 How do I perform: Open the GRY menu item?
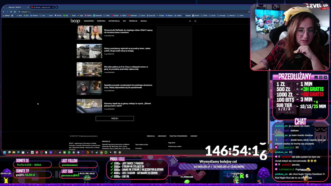tap(124, 21)
